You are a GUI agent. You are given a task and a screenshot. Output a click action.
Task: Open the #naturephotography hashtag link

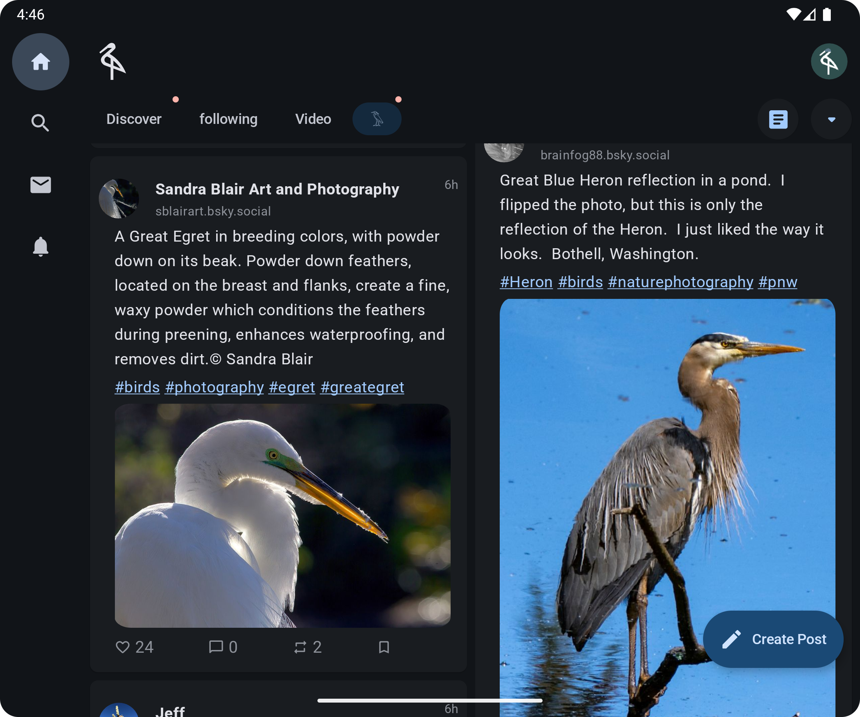click(x=680, y=281)
